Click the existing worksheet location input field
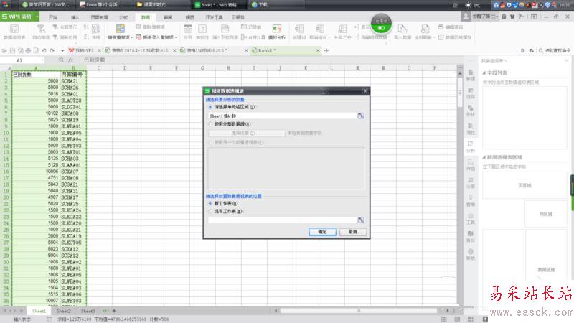The image size is (574, 323). (x=282, y=220)
